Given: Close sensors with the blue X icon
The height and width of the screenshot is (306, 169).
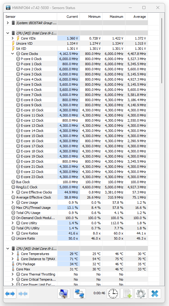Looking at the screenshot, I should (155, 294).
